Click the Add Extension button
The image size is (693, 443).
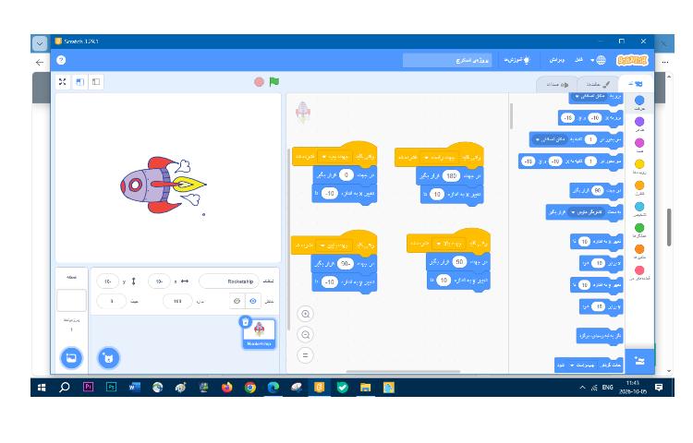pos(639,361)
